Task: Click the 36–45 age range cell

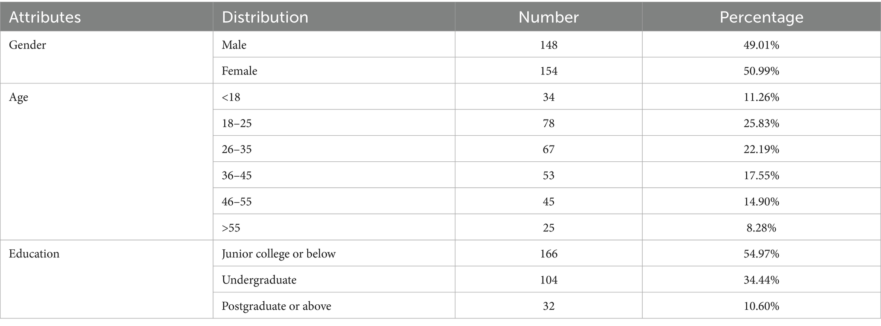Action: [x=237, y=175]
